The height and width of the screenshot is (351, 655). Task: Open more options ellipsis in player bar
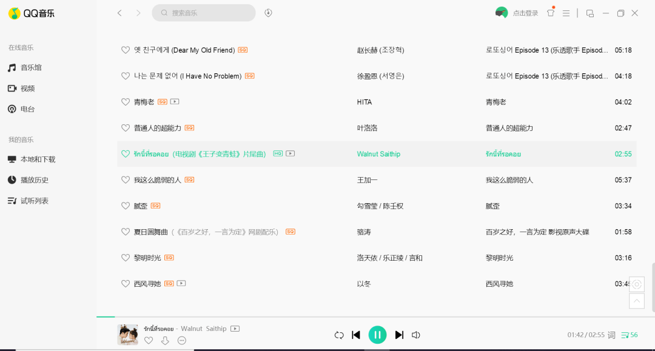click(x=182, y=341)
